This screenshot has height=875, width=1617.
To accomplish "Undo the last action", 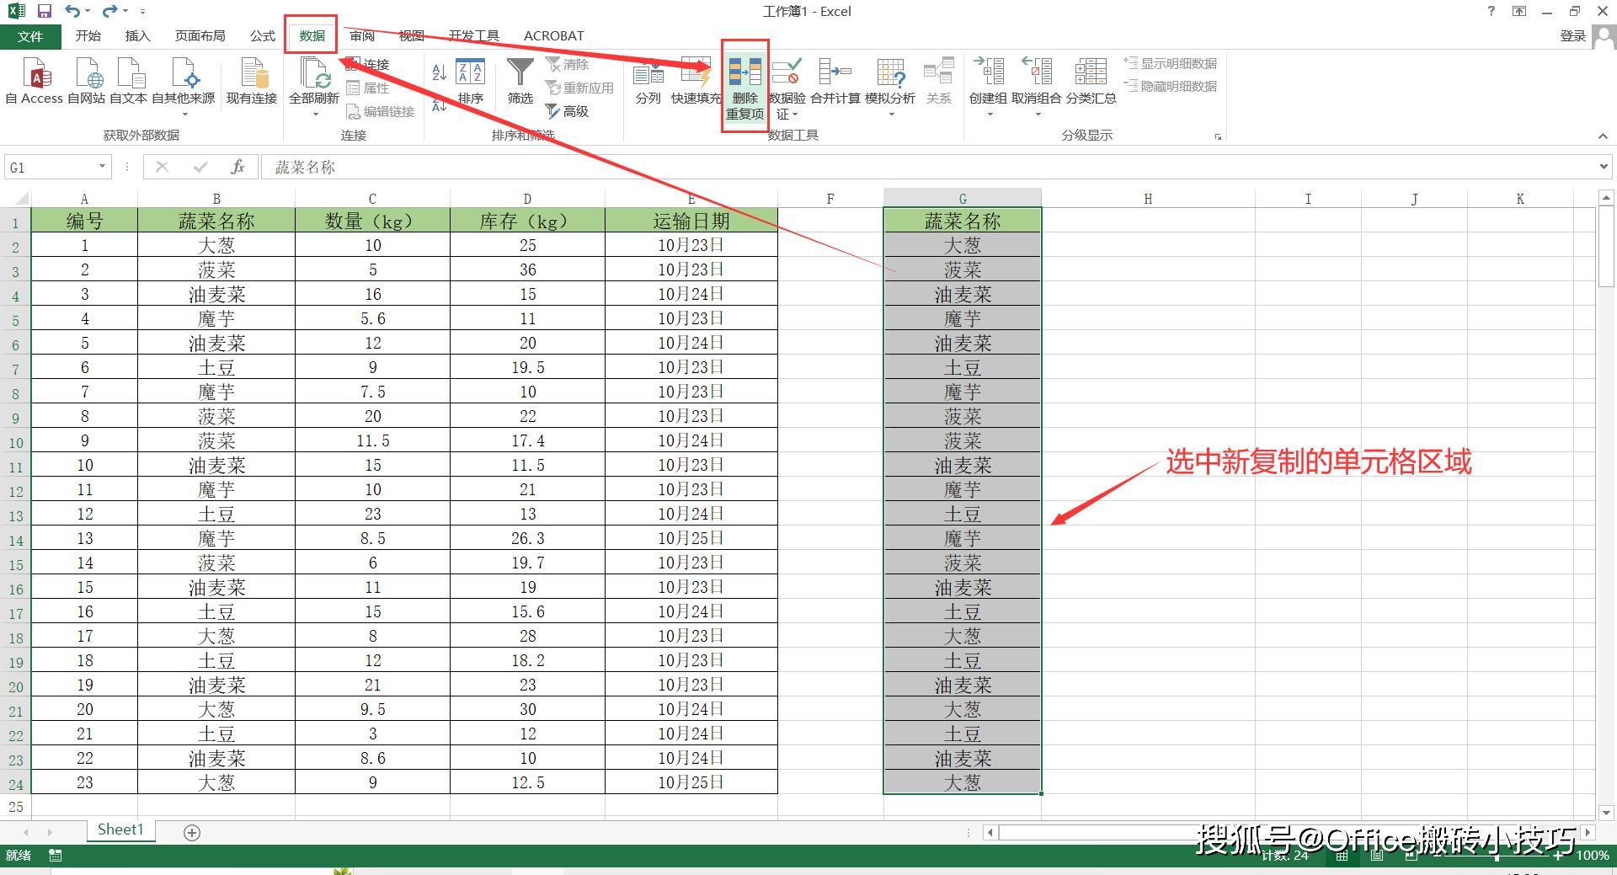I will click(72, 11).
